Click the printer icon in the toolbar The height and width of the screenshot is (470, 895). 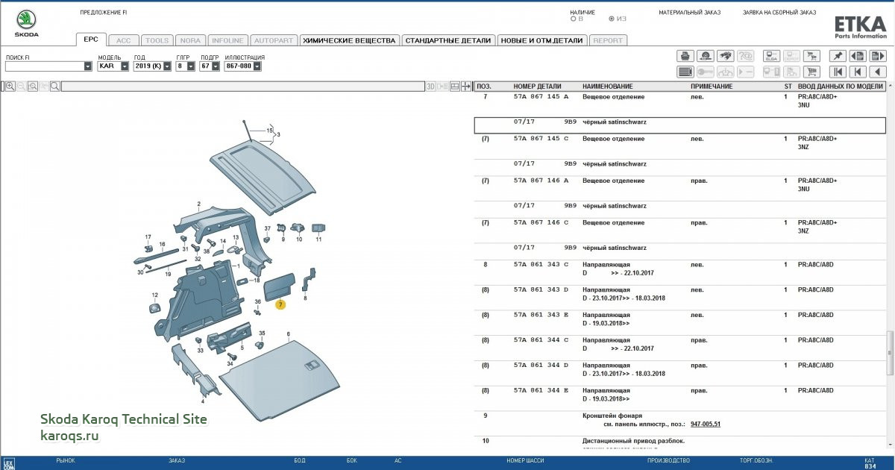tap(685, 56)
